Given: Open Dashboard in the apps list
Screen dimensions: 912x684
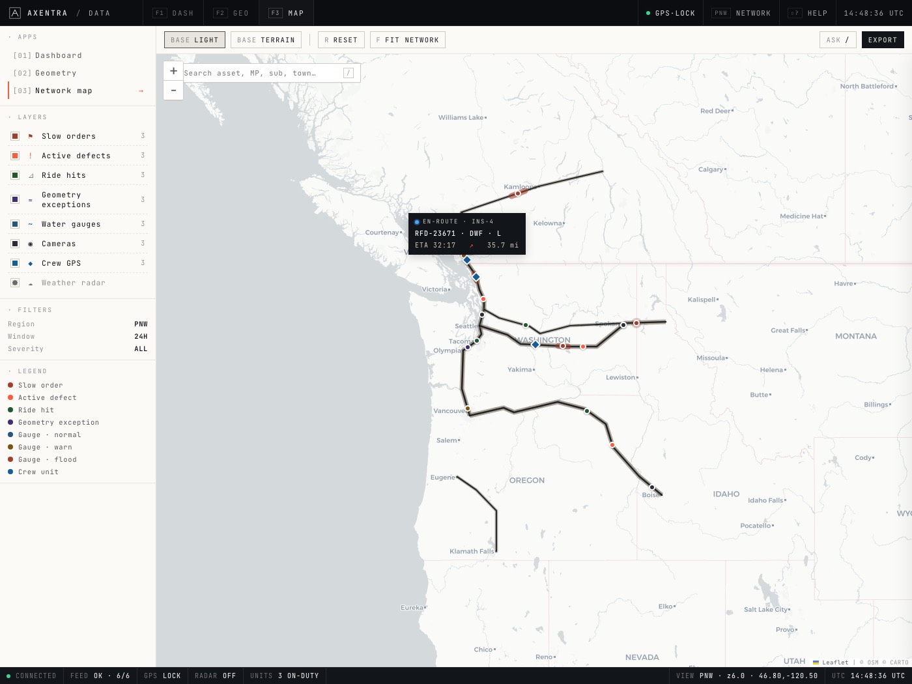Looking at the screenshot, I should (78, 55).
